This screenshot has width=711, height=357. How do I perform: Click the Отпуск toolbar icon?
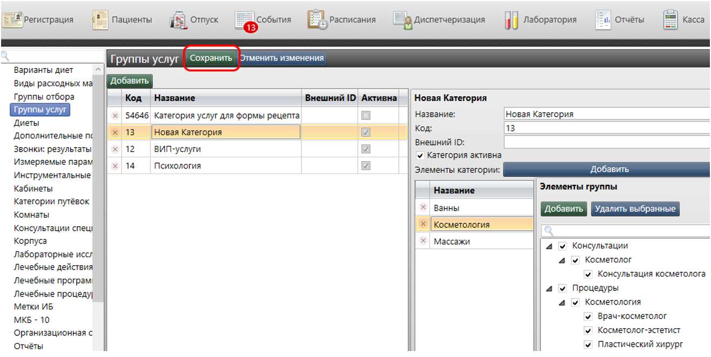pos(178,20)
